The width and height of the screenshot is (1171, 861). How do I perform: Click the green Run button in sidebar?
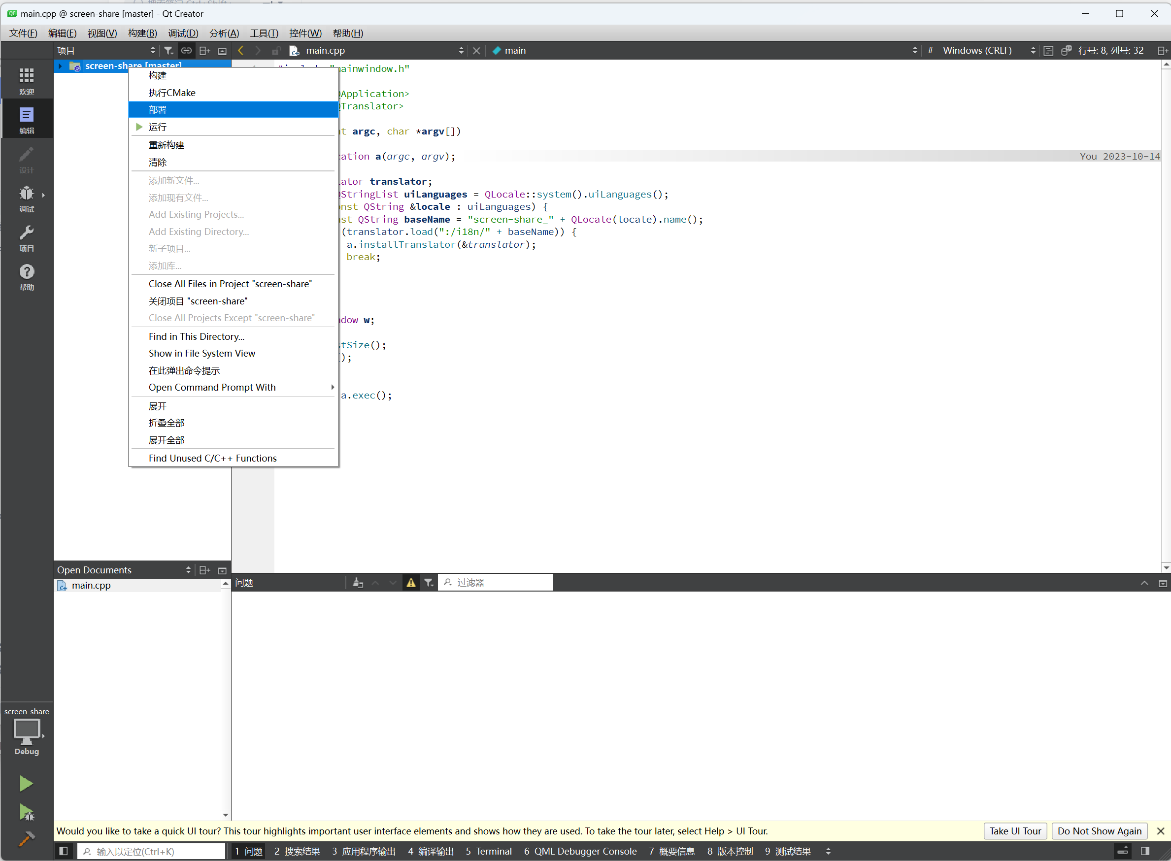(x=26, y=783)
